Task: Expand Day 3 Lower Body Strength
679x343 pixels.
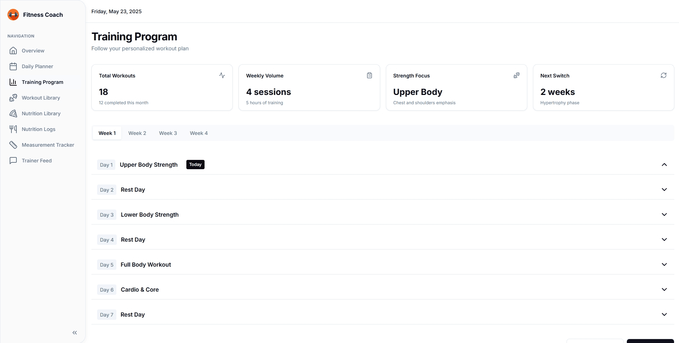Action: (664, 215)
